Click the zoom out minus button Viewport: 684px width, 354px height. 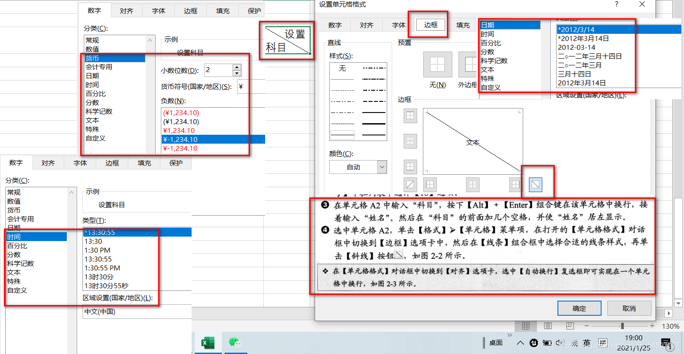587,326
